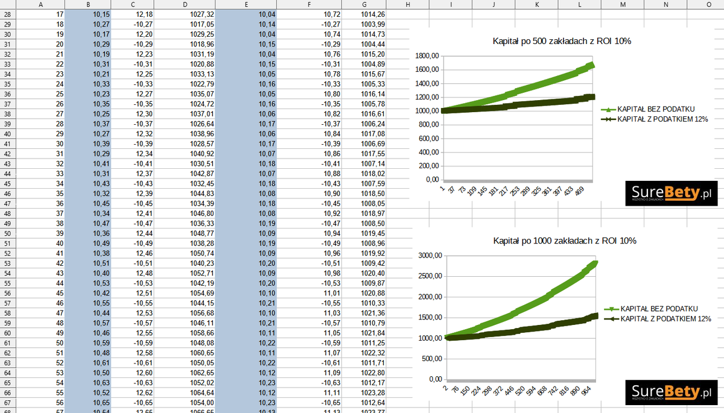The image size is (724, 413).
Task: Select column header H
Action: pyautogui.click(x=408, y=4)
